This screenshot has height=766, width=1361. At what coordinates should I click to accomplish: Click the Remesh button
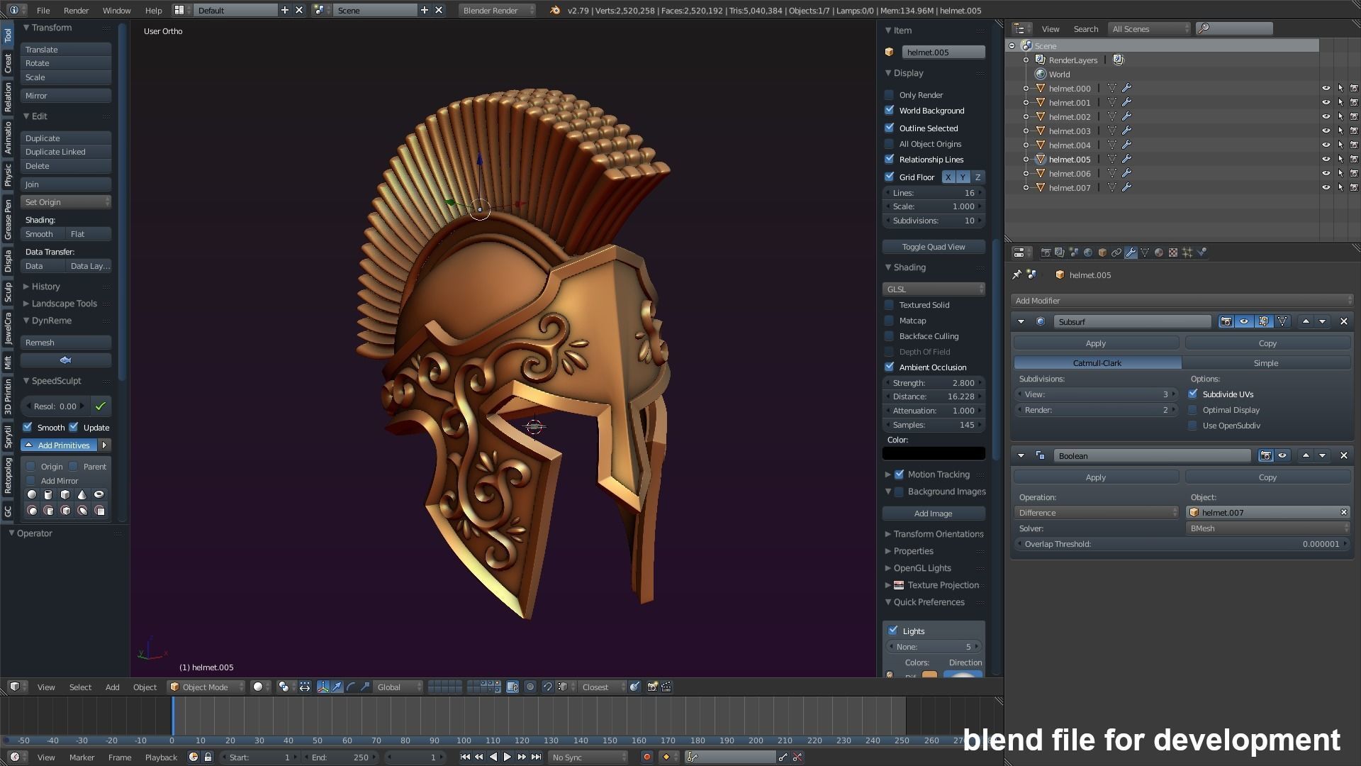(x=66, y=342)
